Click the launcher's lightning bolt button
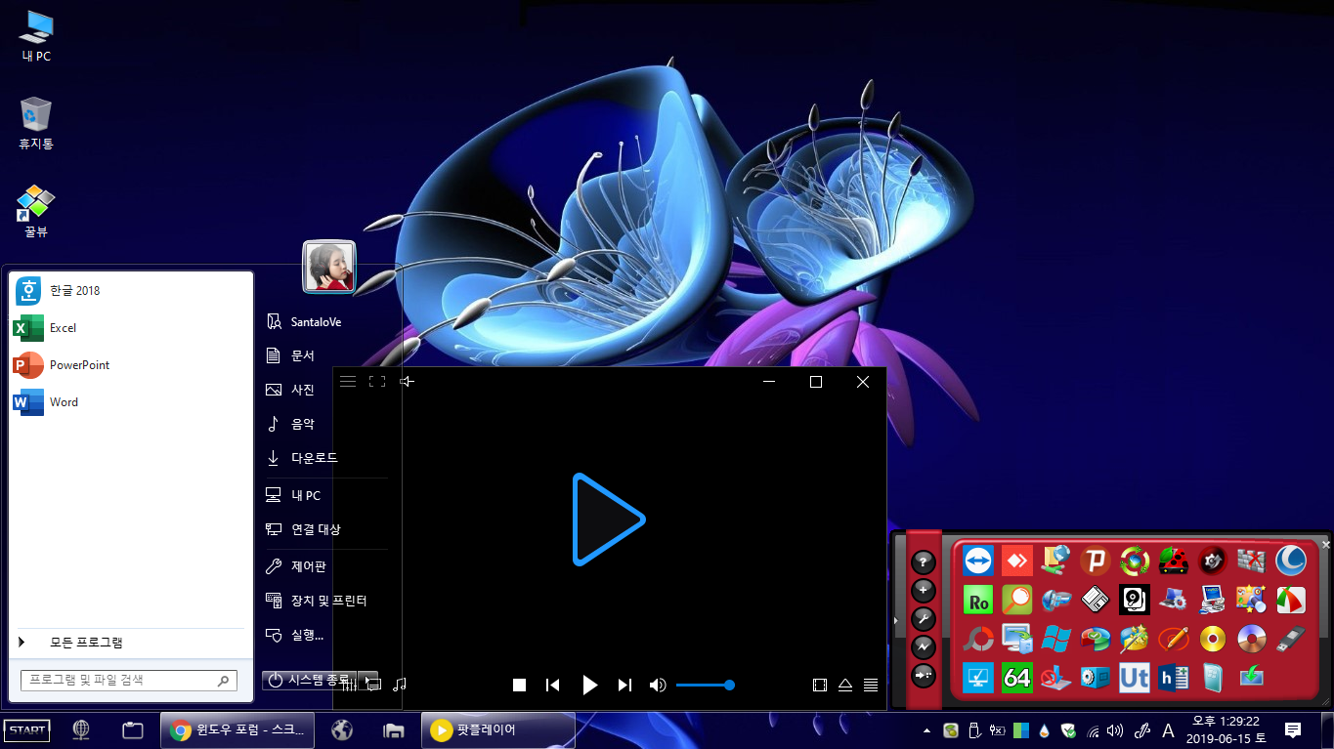The image size is (1334, 749). 924,647
